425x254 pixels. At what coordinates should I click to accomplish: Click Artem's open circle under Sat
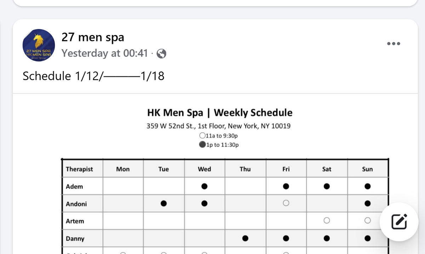[327, 220]
